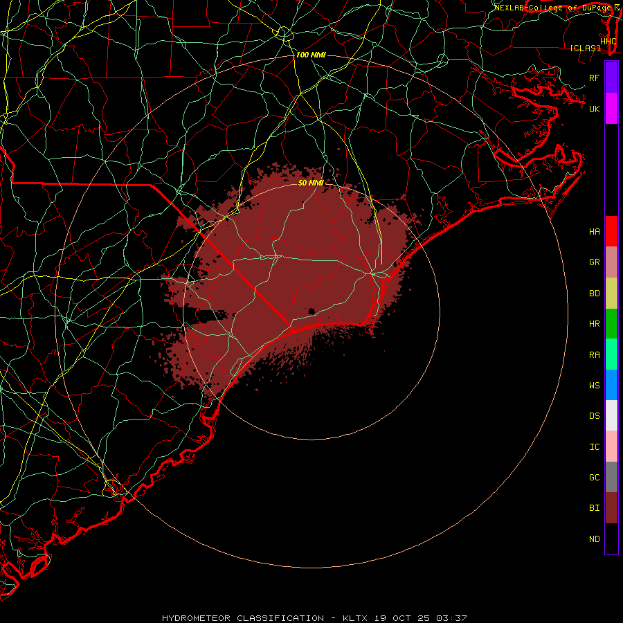Click the DS white legend swatch

(x=611, y=415)
